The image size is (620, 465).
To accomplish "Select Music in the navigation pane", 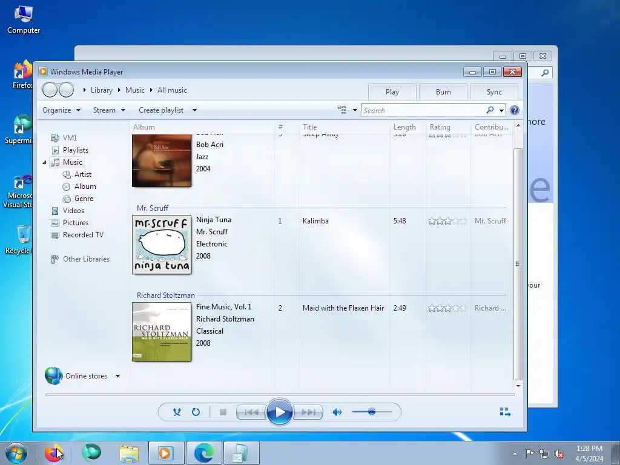I will tap(73, 162).
